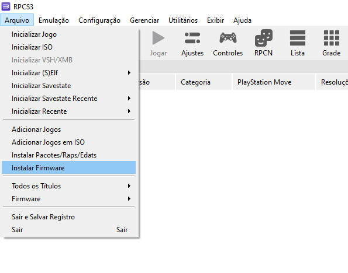Open Controles gamepad icon
The image size is (348, 273).
[228, 38]
